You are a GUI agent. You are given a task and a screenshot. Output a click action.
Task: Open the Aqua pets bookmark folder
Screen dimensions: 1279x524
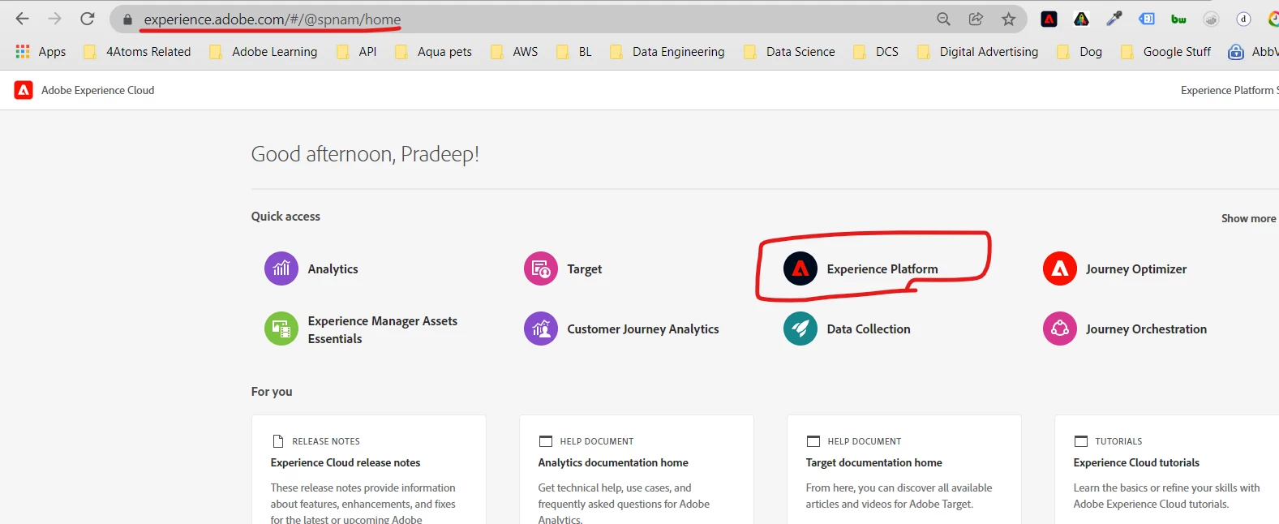433,52
